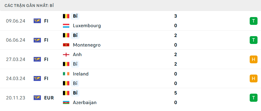Click the Azerbaijan flag icon
Screen dimensions: 261x111
66,103
